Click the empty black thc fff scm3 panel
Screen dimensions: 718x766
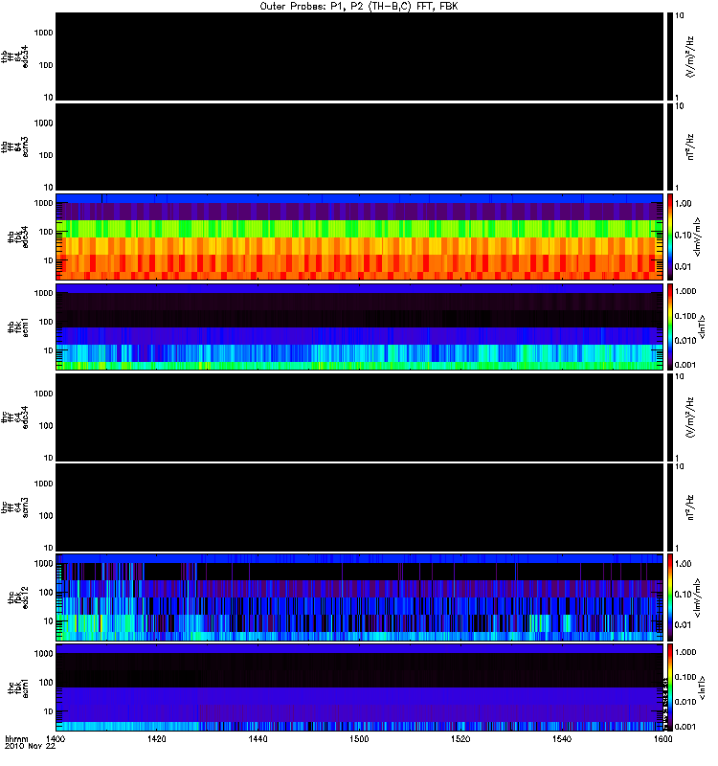(360, 507)
